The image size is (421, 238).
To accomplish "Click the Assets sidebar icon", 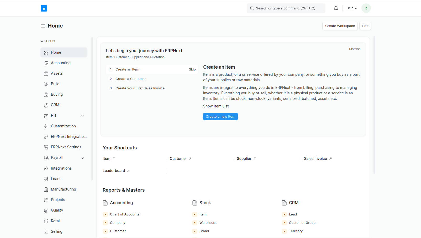I will point(46,74).
